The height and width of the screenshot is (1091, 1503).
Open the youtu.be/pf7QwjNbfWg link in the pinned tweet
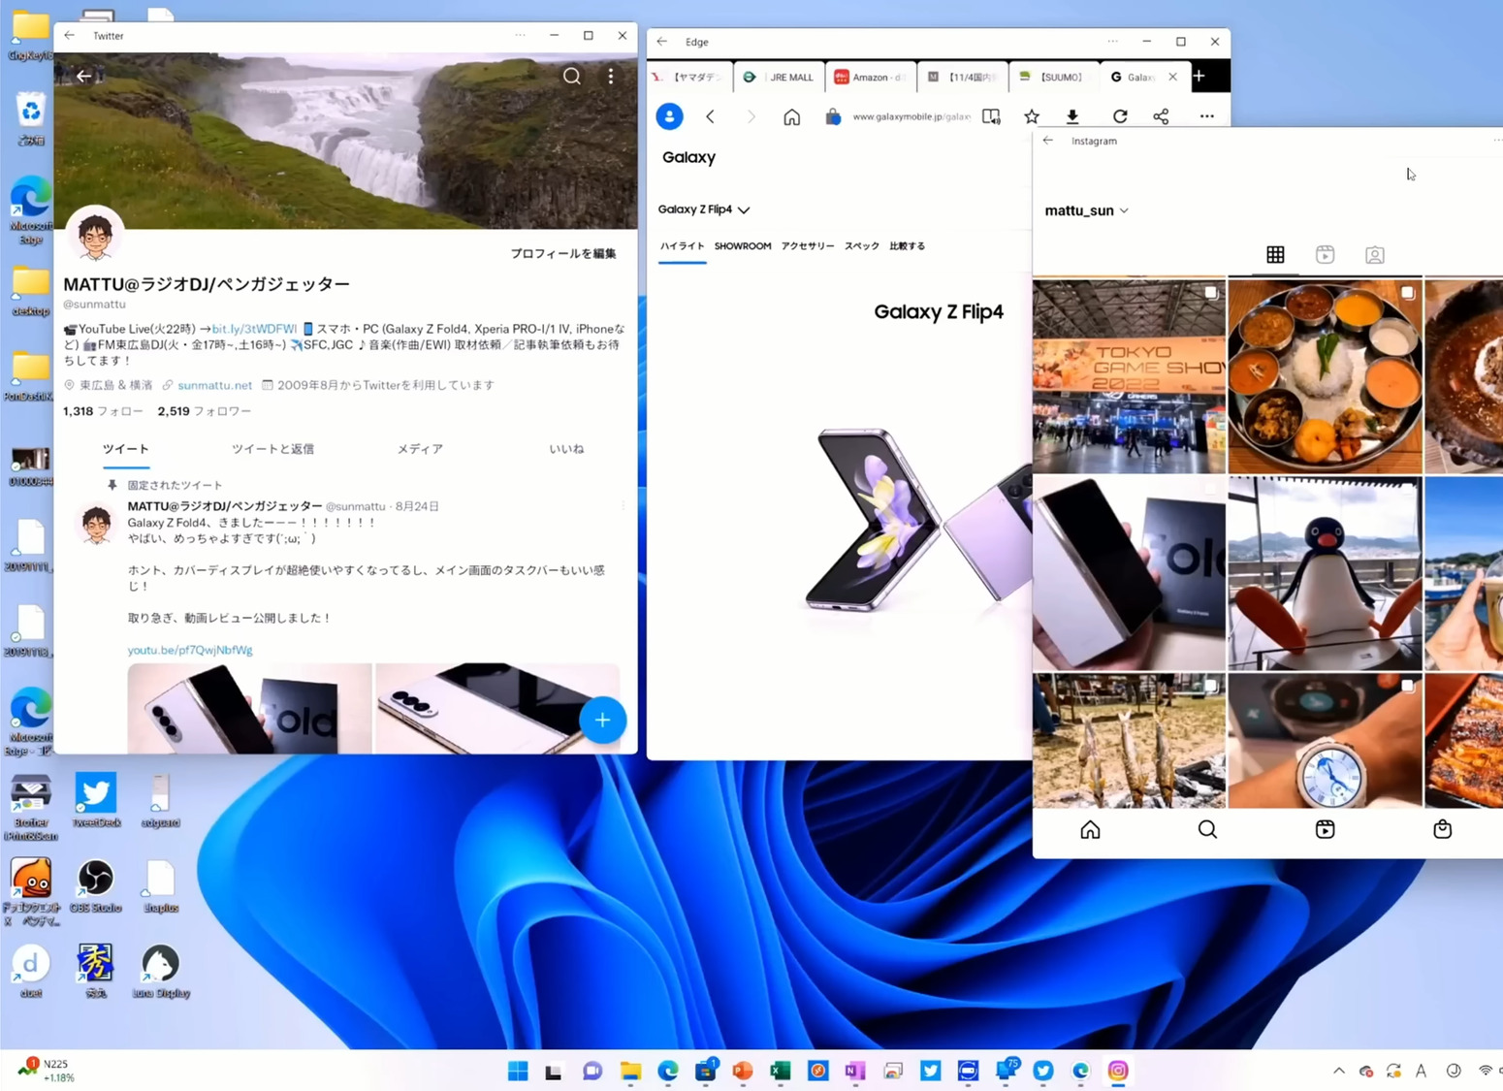pyautogui.click(x=190, y=650)
